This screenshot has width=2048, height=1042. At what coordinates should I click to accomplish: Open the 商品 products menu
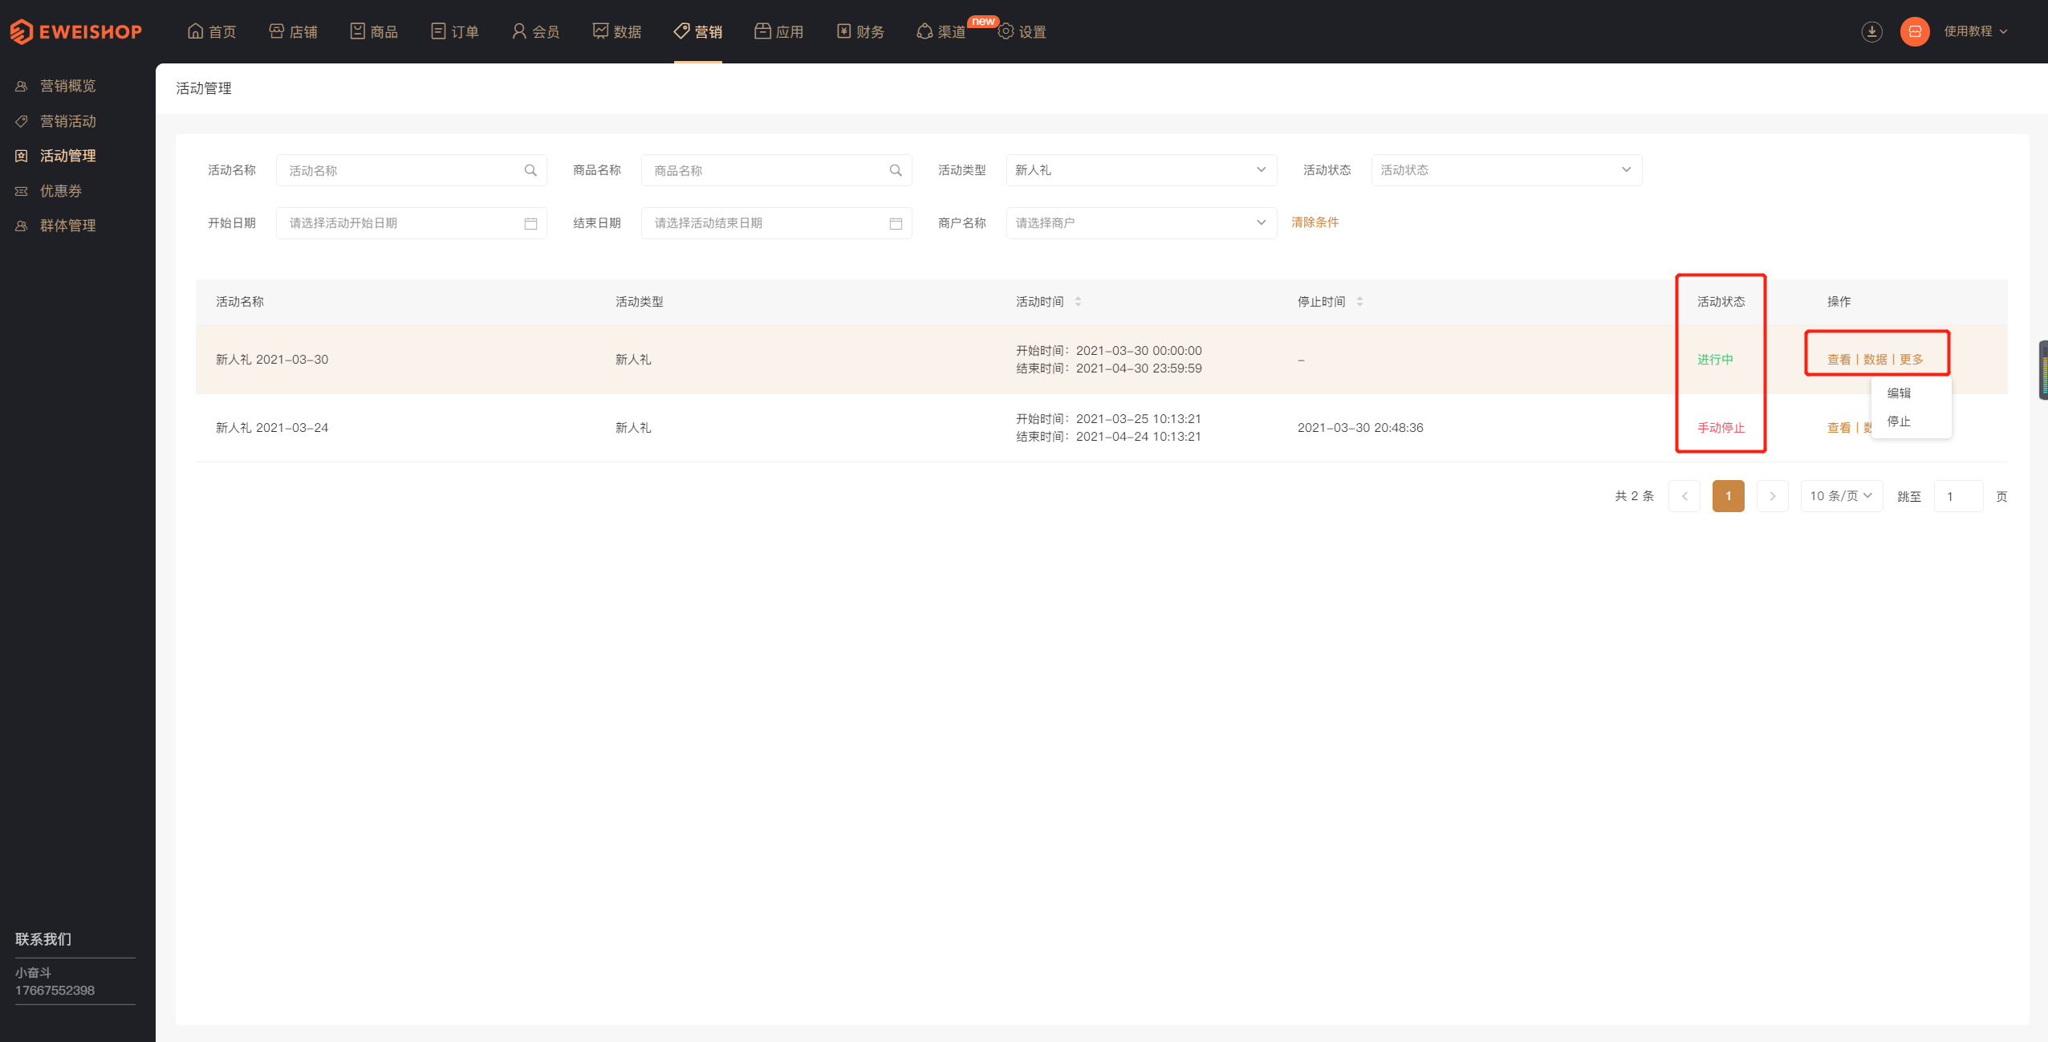[x=374, y=31]
